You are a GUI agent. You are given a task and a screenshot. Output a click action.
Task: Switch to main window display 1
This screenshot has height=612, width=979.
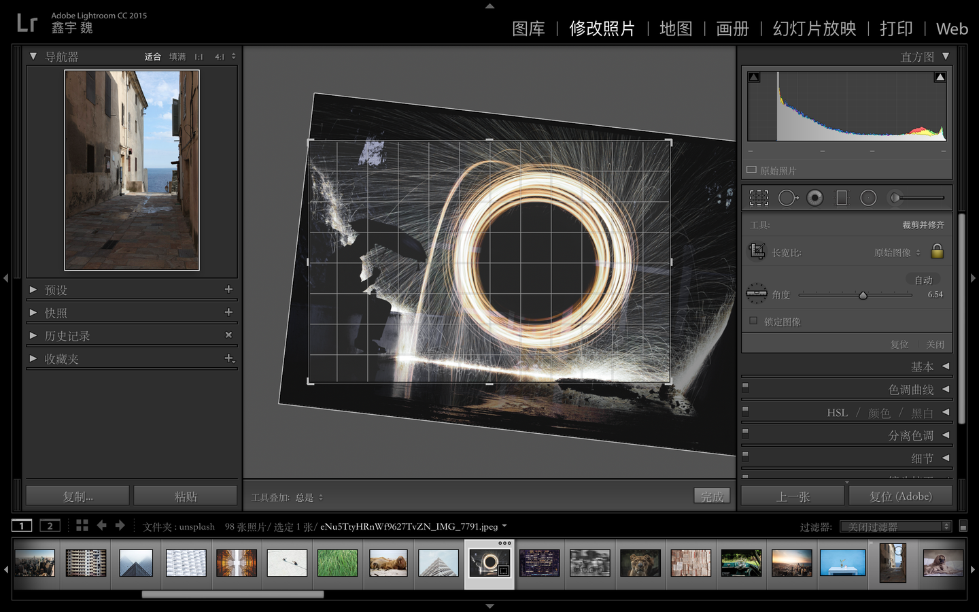pos(22,526)
